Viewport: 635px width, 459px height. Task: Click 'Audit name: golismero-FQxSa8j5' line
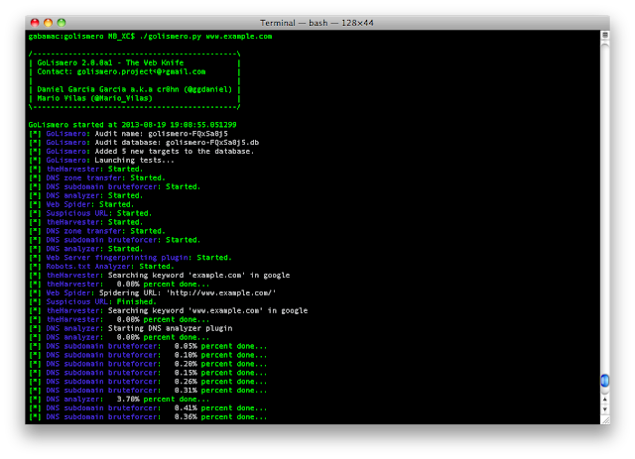coord(128,134)
